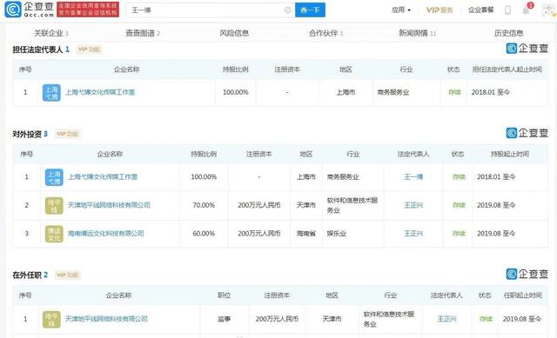This screenshot has height=338, width=557.
Task: Click the 查一下 search button
Action: click(310, 10)
